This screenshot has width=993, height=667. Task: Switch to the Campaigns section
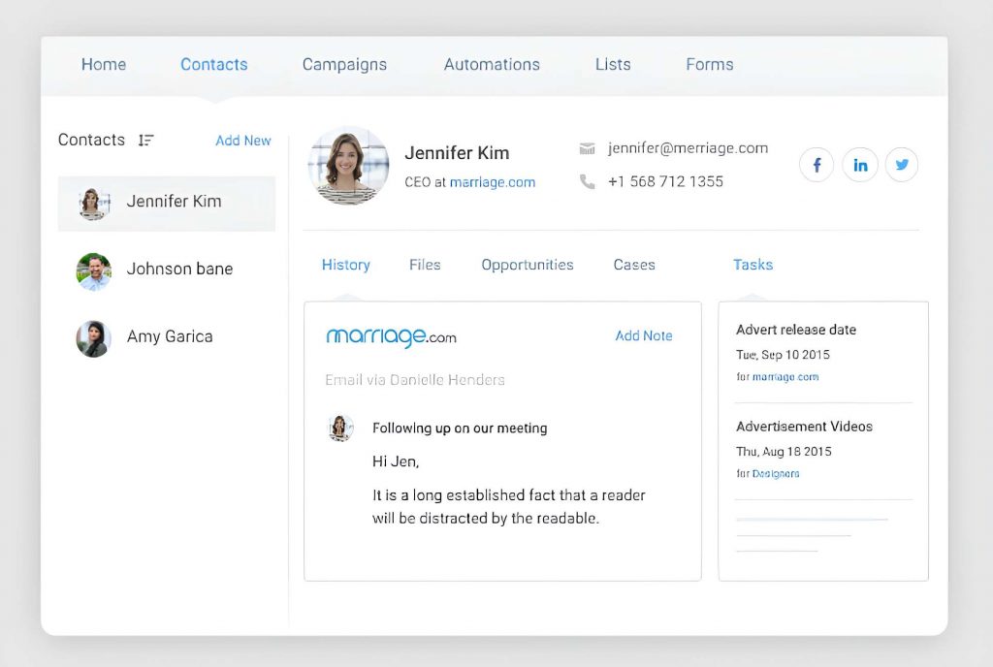(x=344, y=64)
